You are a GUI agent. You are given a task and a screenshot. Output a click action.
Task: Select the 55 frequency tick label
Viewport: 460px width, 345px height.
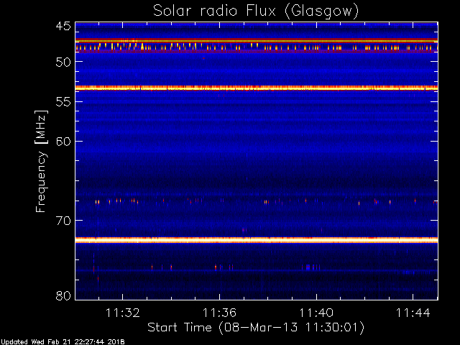63,102
